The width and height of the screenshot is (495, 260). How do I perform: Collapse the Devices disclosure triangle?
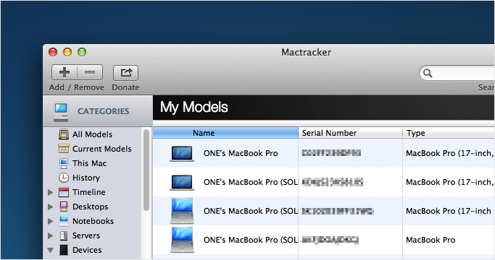pyautogui.click(x=50, y=251)
